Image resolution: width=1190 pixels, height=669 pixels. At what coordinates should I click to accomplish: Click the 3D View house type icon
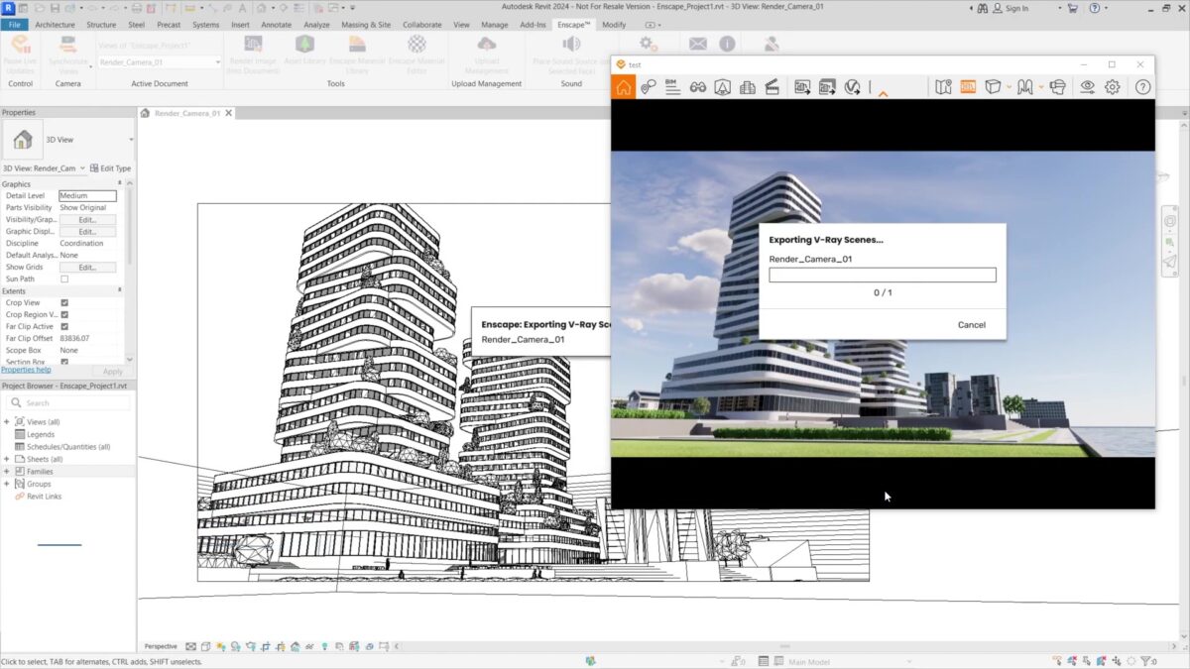coord(22,140)
